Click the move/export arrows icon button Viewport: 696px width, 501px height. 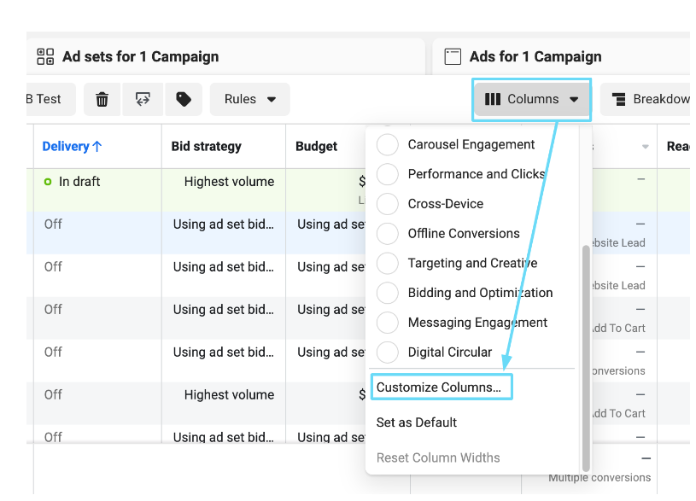143,99
